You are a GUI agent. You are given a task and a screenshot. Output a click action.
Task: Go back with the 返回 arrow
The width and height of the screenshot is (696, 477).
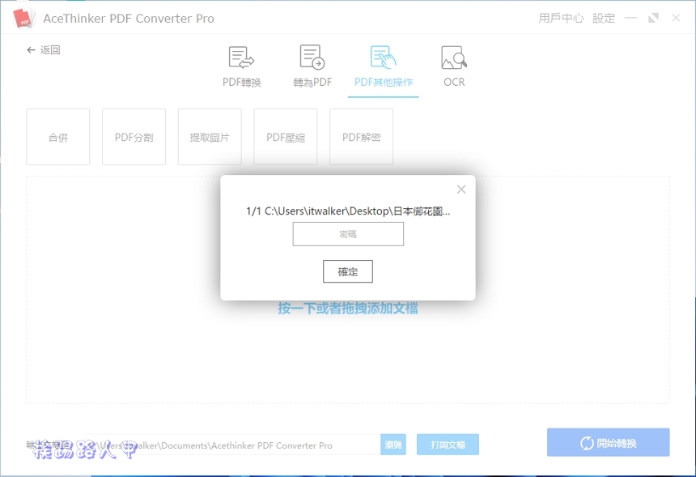tap(43, 49)
